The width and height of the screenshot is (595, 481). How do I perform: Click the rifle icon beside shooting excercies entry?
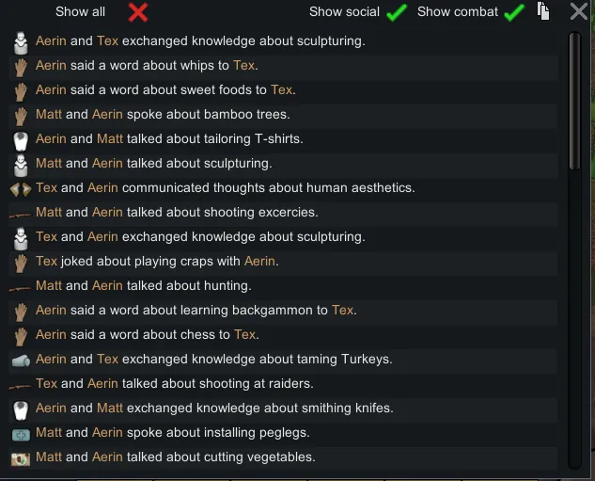21,213
